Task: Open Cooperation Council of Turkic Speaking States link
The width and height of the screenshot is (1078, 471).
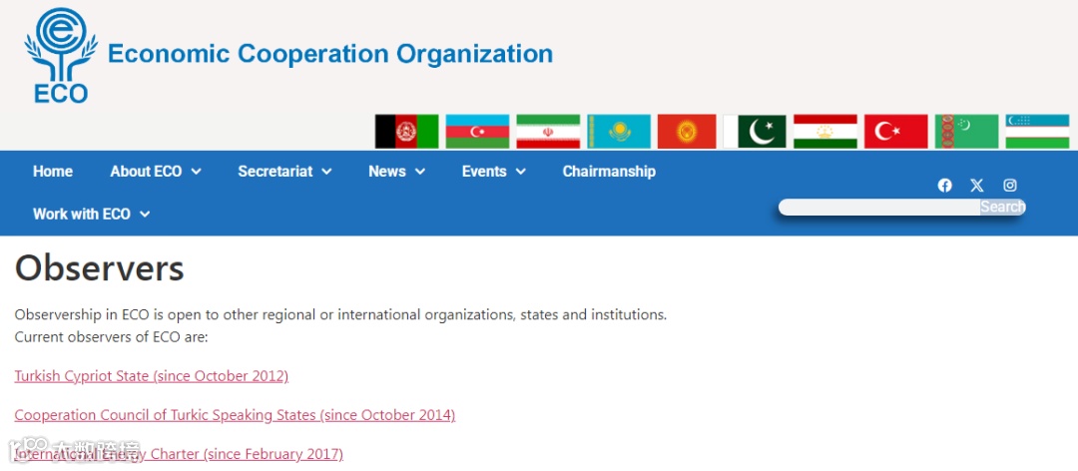Action: tap(235, 415)
